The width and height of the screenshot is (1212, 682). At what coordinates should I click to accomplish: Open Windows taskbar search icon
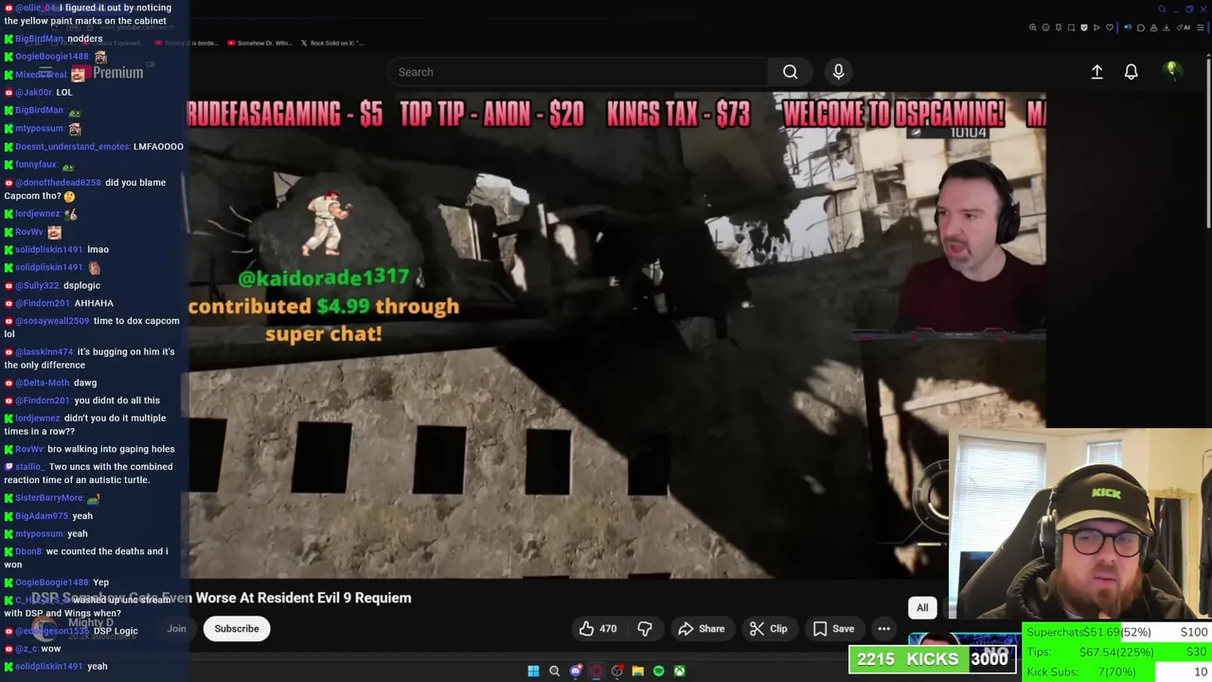(x=554, y=671)
